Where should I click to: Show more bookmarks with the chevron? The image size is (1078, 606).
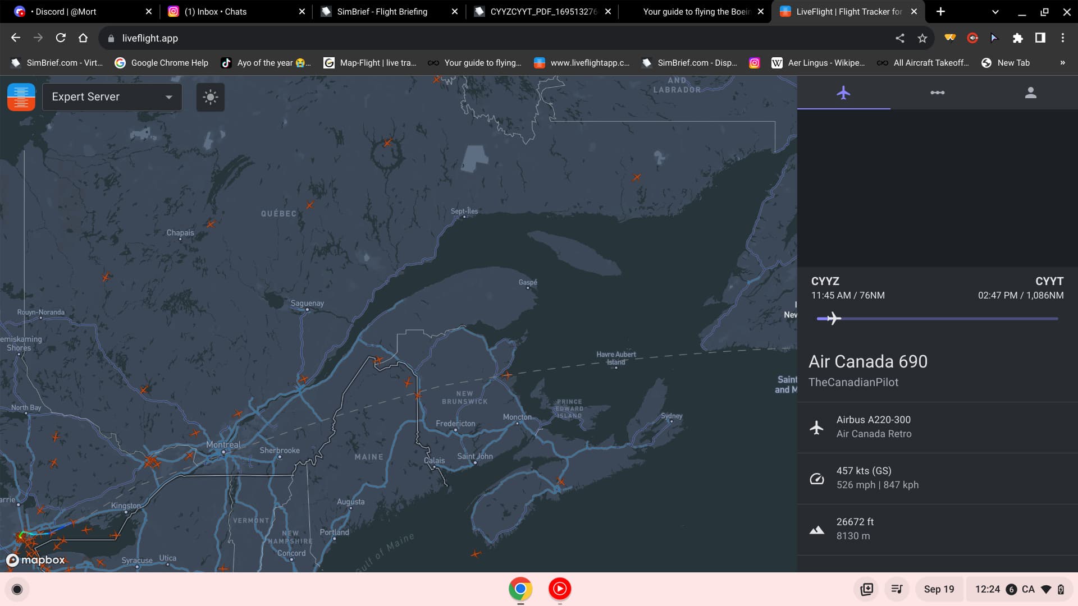(1062, 63)
